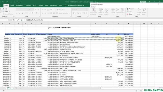
Task: Open the AutoSum dropdown arrow
Action: point(136,9)
